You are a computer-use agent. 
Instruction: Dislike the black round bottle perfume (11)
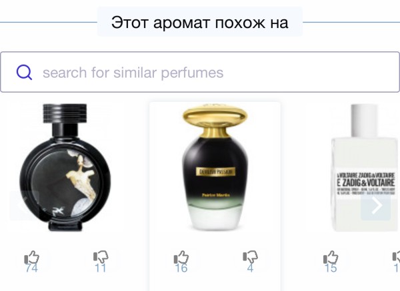click(101, 257)
